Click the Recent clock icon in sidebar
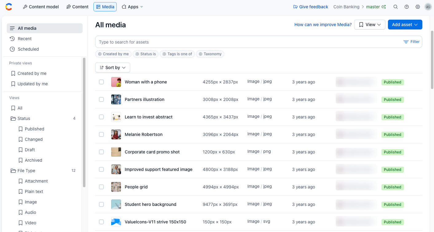This screenshot has height=232, width=434. [x=12, y=39]
